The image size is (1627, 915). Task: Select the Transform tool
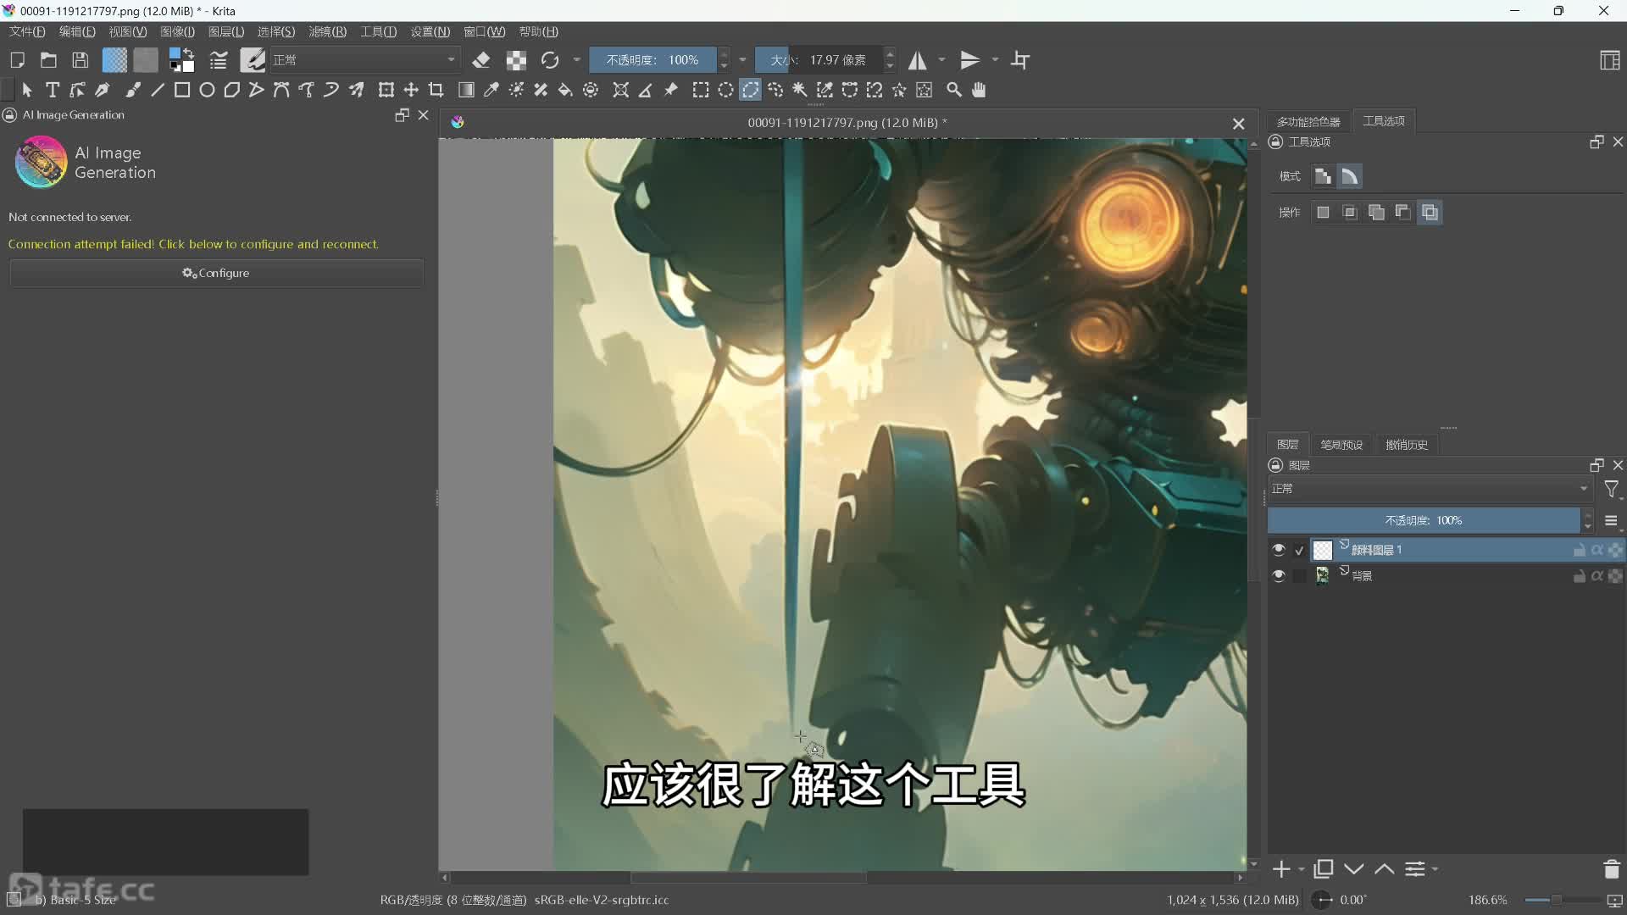coord(386,90)
